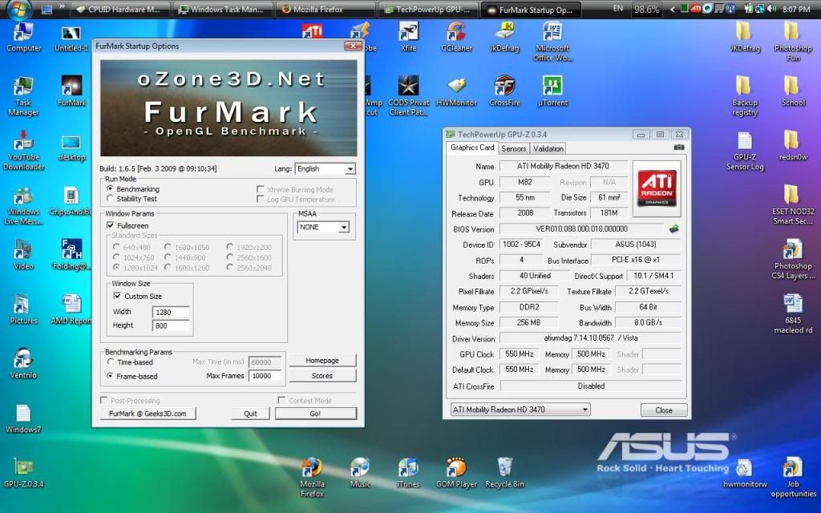Switch to CPUID Hardware Monitor taskbar item
The height and width of the screenshot is (513, 821).
click(x=119, y=10)
